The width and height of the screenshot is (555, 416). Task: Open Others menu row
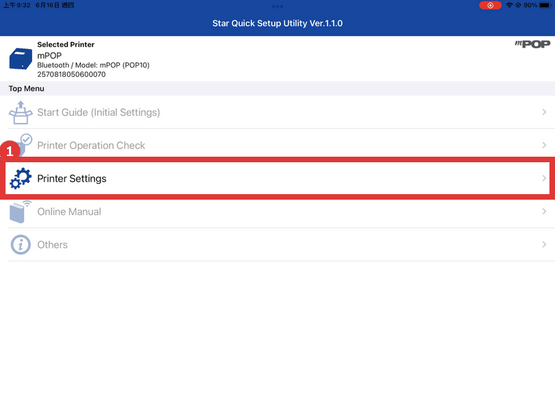(277, 245)
